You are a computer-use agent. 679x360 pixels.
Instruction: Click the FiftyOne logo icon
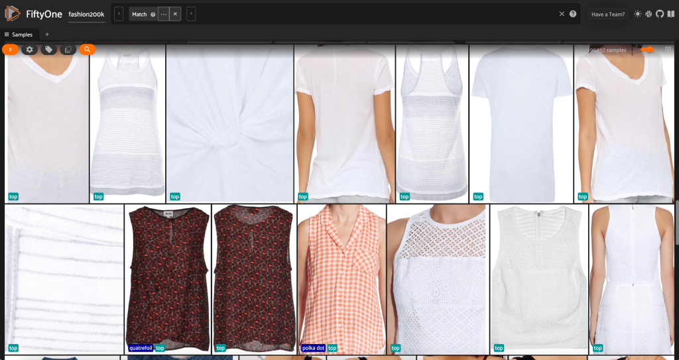[13, 14]
